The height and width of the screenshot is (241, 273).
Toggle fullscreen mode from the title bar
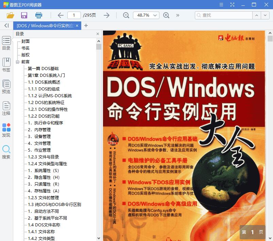point(232,4)
